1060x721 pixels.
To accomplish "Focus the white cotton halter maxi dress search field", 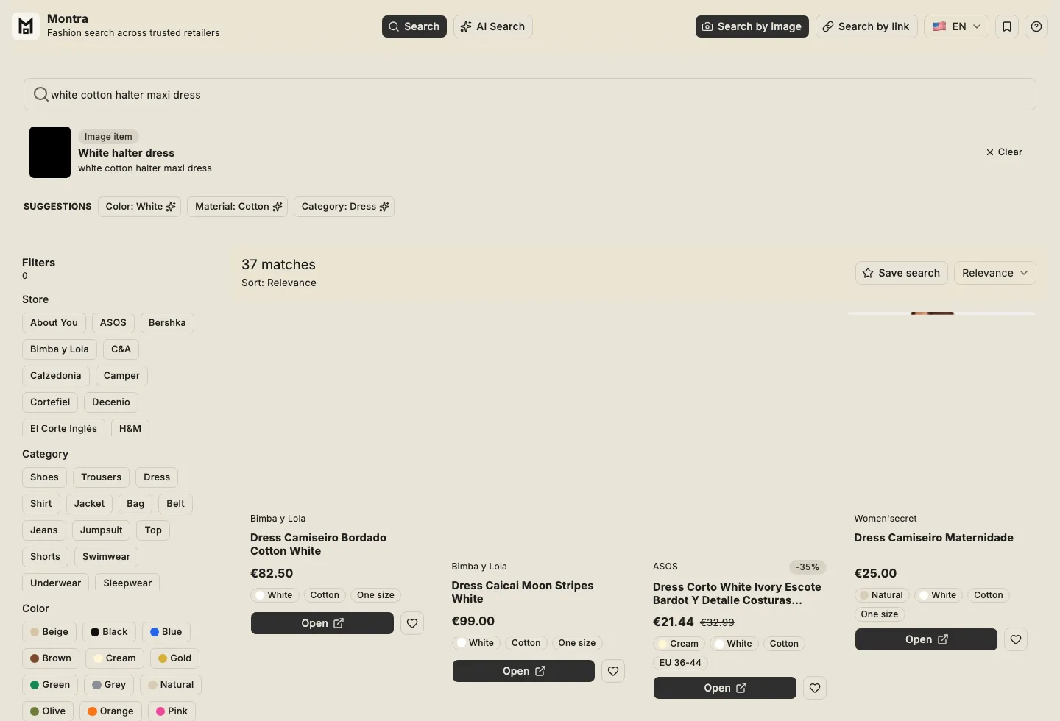I will [x=530, y=94].
